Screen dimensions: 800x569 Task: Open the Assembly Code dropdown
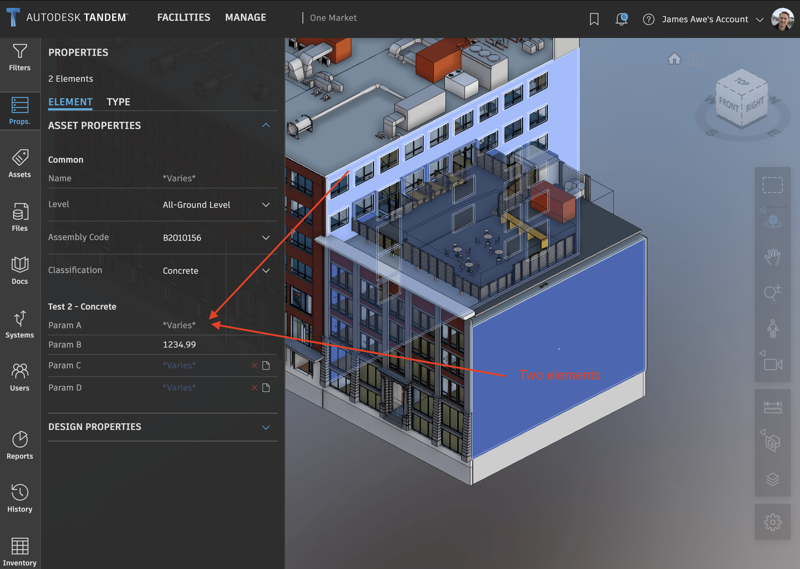[266, 238]
